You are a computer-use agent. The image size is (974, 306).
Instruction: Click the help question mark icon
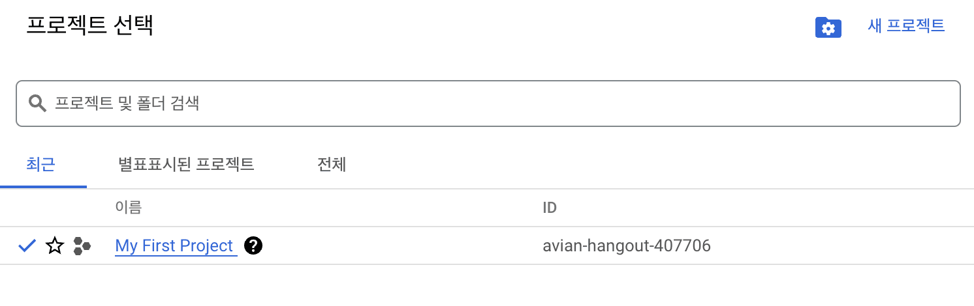[x=253, y=246]
